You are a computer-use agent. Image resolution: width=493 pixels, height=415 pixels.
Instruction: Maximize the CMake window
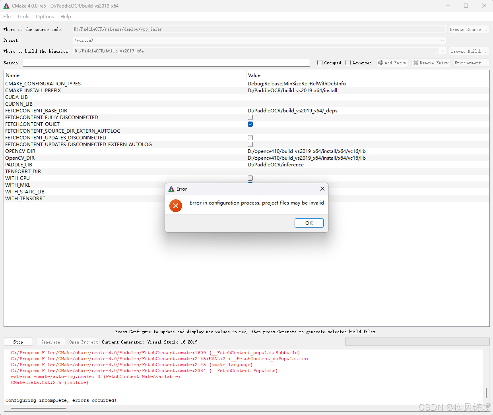pyautogui.click(x=466, y=6)
